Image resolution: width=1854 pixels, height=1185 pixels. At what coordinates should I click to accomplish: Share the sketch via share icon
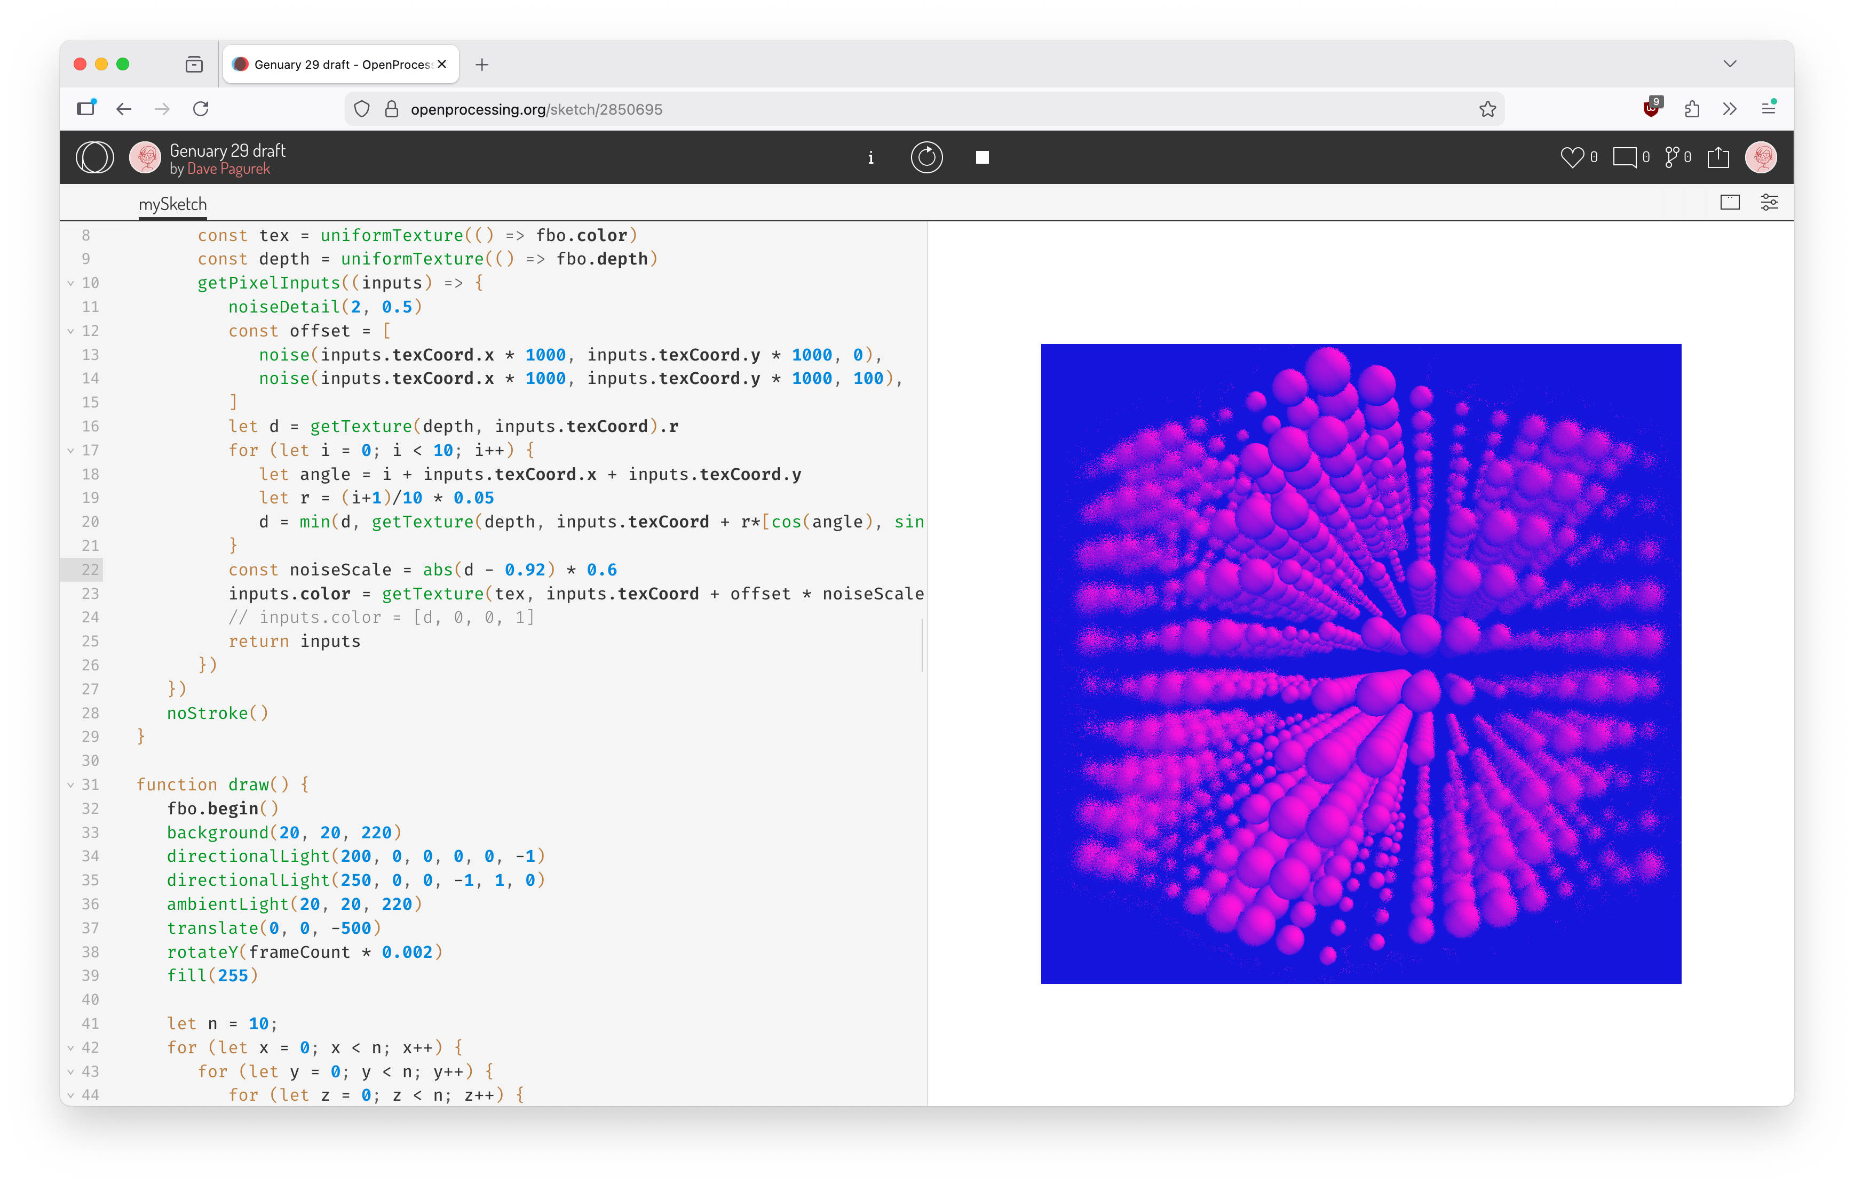1718,157
